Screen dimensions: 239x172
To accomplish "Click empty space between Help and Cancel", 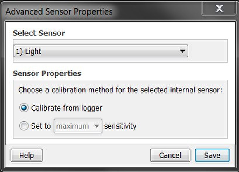I will [x=96, y=155].
